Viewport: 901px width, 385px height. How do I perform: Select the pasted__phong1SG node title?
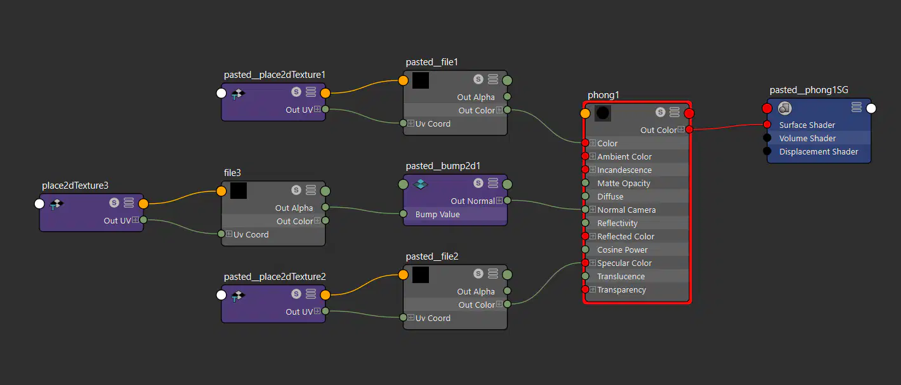pyautogui.click(x=809, y=90)
